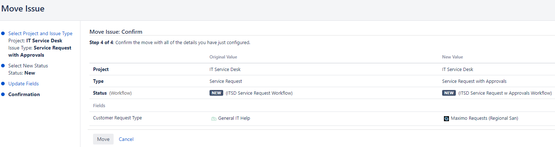Viewport: 555px width, 147px height.
Task: Click the Maximo Requests (Regional San) value
Action: click(484, 118)
